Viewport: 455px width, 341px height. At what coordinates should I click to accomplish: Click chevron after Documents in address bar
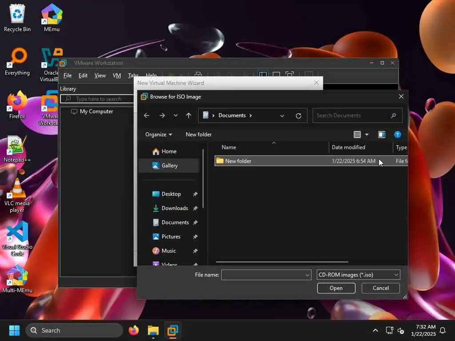pyautogui.click(x=251, y=115)
